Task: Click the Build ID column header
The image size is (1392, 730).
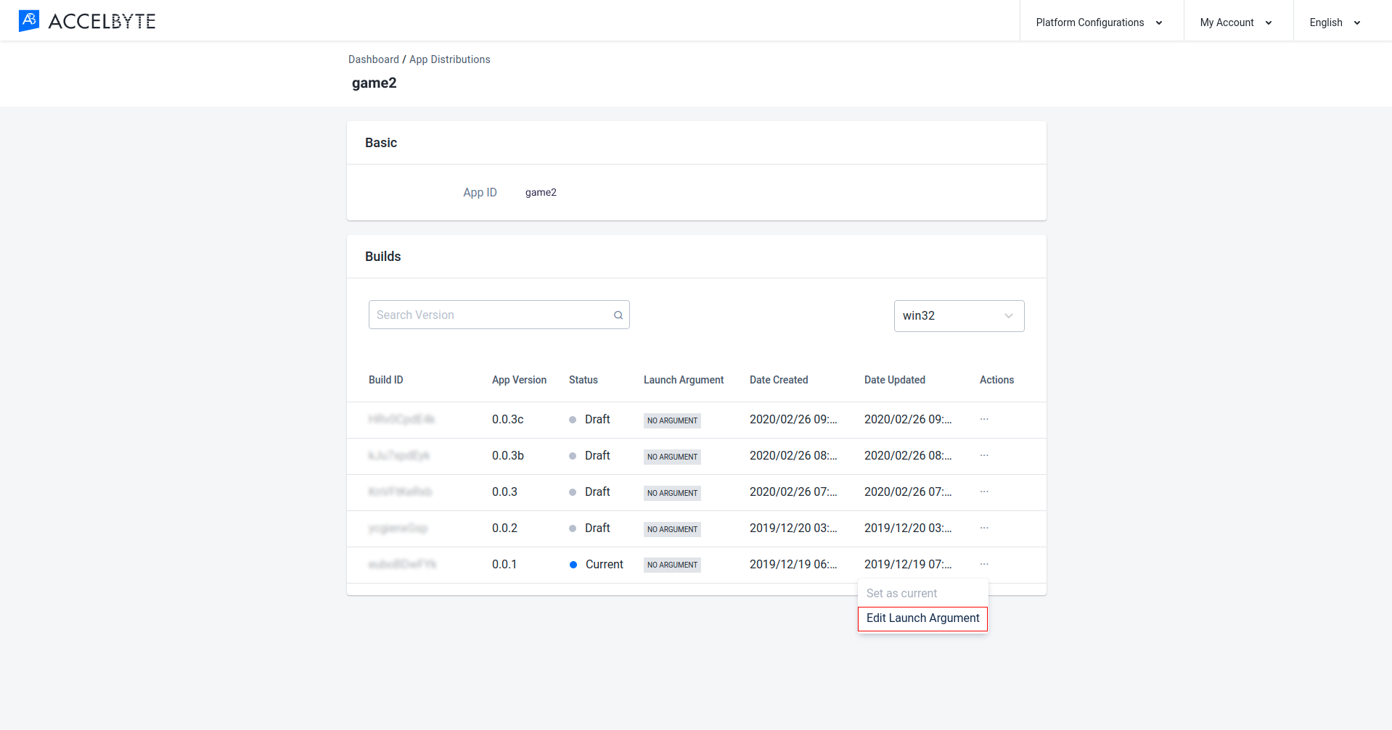Action: (x=386, y=380)
